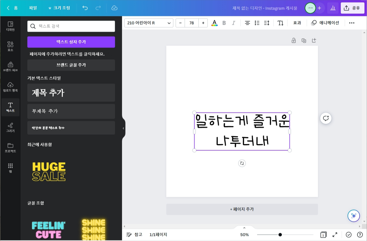This screenshot has width=367, height=241.
Task: Duplicate the page
Action: pos(304,40)
